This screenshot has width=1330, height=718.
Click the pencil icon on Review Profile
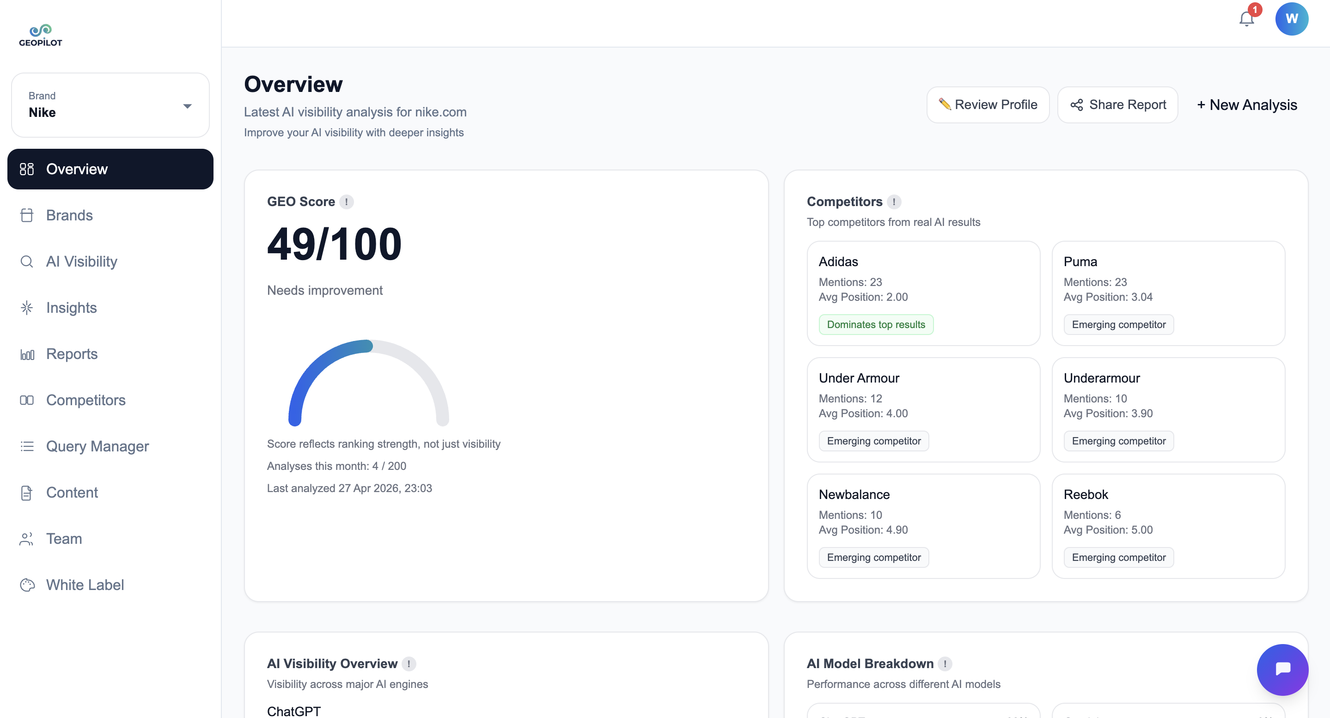(x=944, y=104)
